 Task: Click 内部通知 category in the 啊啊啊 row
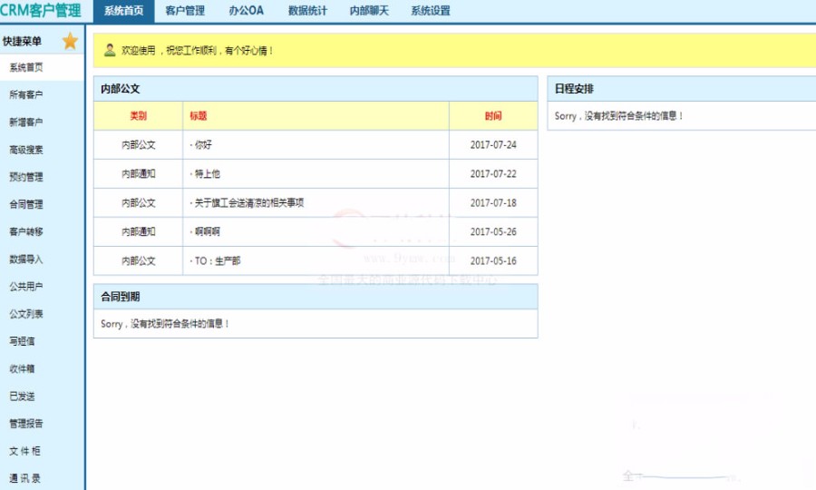pyautogui.click(x=139, y=231)
